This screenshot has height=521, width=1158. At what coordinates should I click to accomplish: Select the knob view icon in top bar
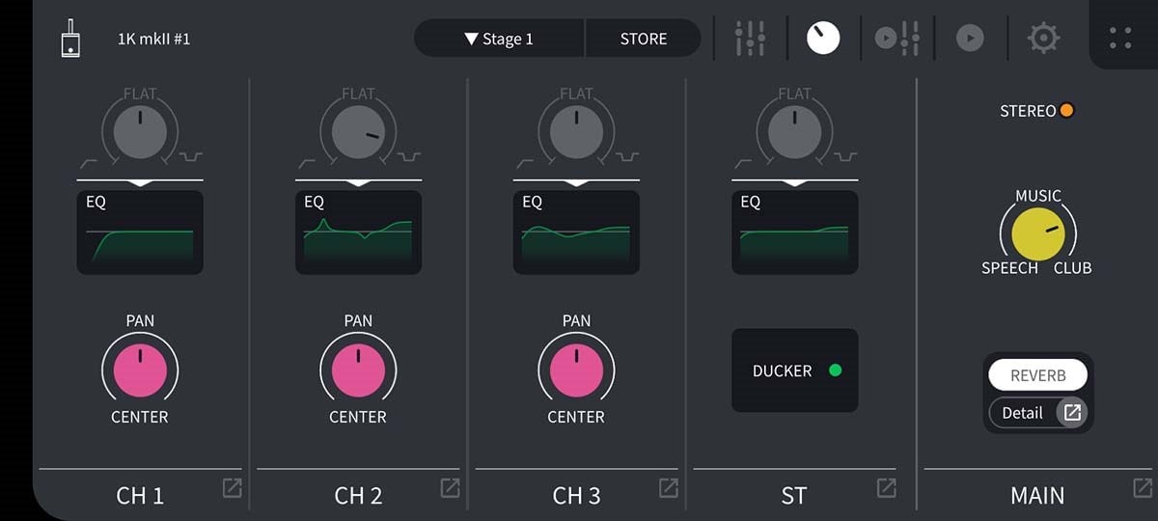[823, 38]
